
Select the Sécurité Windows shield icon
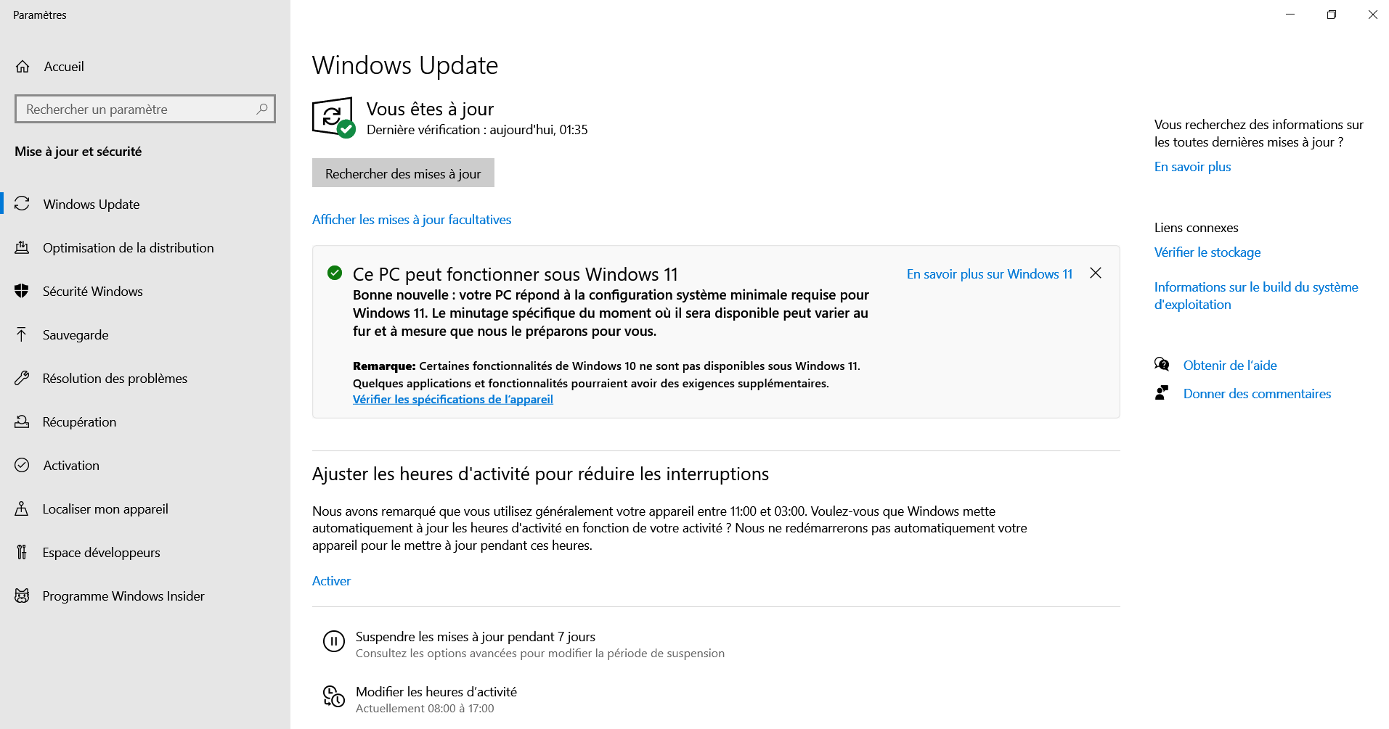pyautogui.click(x=22, y=292)
